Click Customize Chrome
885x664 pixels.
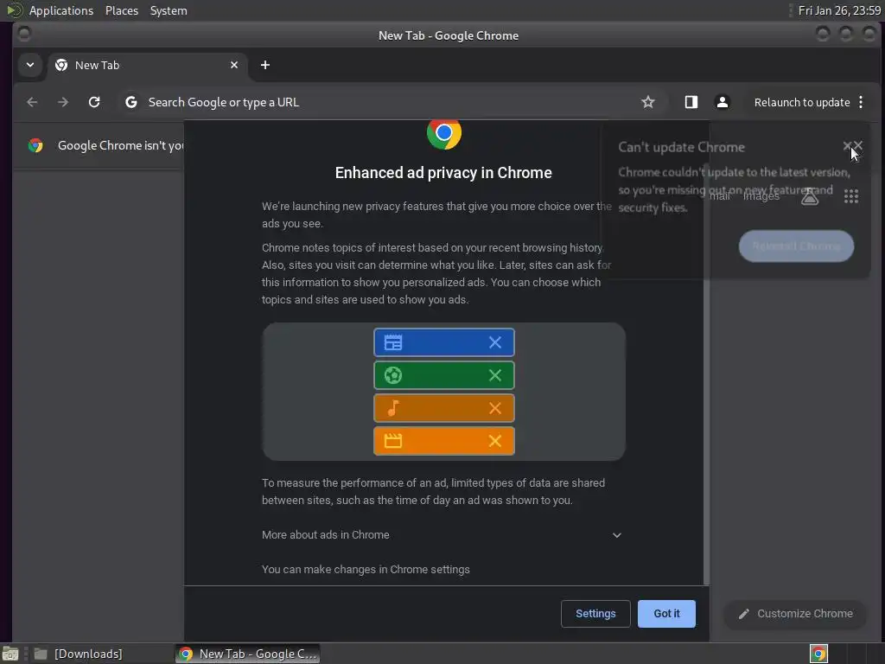(x=795, y=614)
